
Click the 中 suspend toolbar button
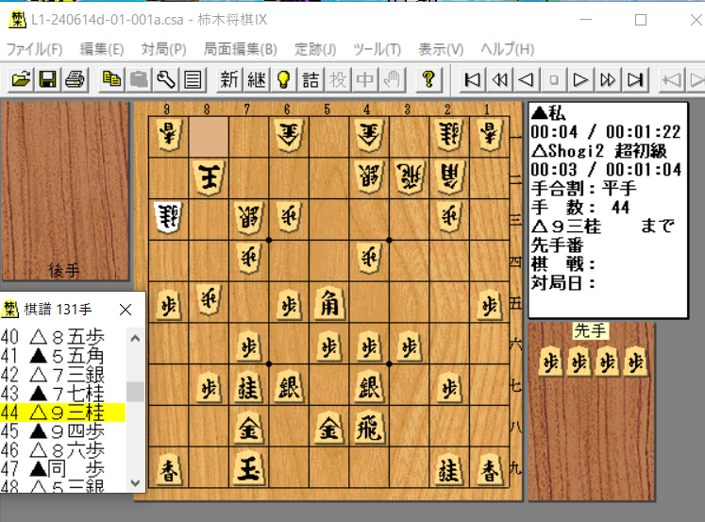364,80
